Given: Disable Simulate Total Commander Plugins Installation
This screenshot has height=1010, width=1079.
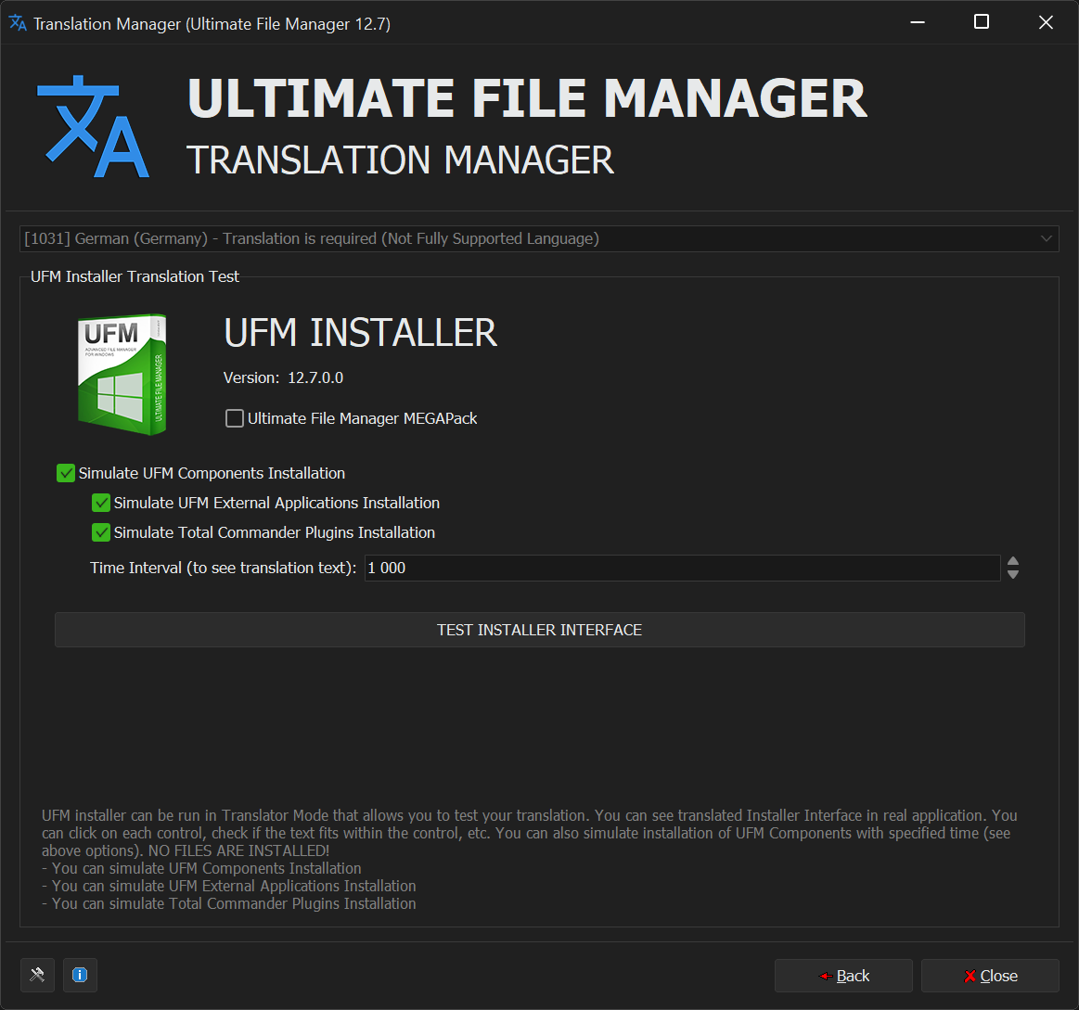Looking at the screenshot, I should (x=101, y=532).
